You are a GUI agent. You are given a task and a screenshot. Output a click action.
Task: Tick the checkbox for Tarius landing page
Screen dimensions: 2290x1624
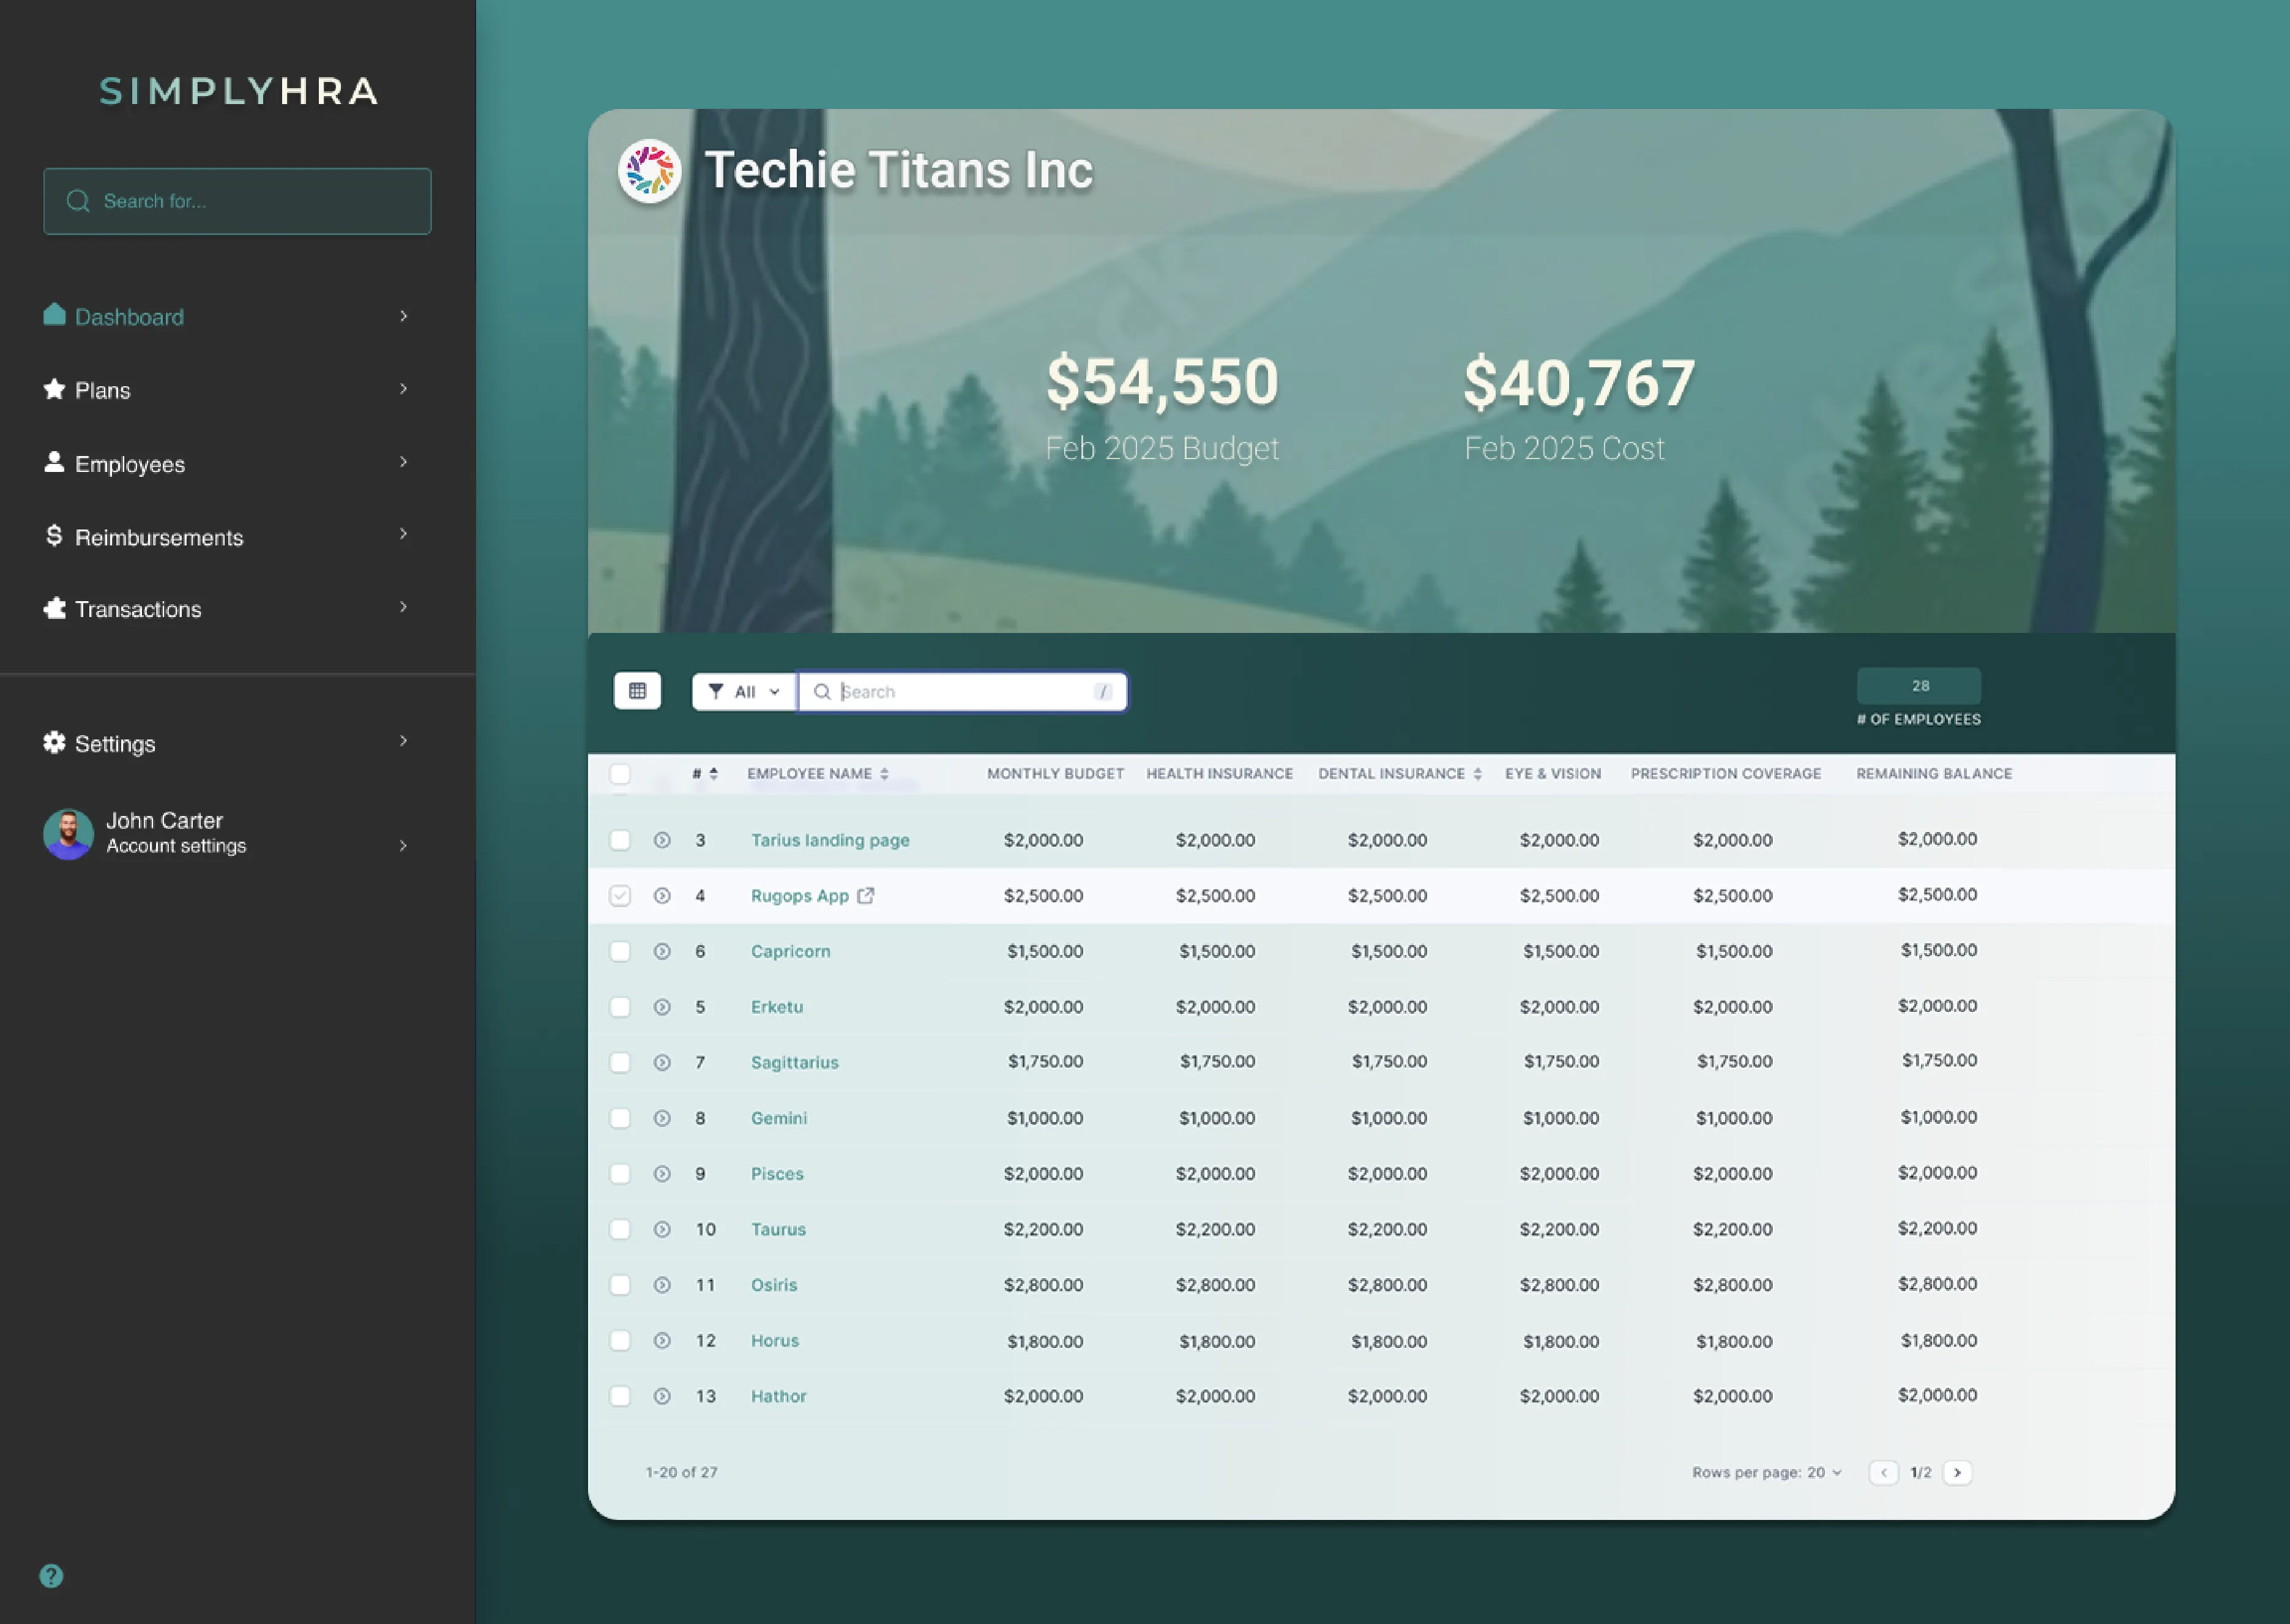[x=620, y=840]
